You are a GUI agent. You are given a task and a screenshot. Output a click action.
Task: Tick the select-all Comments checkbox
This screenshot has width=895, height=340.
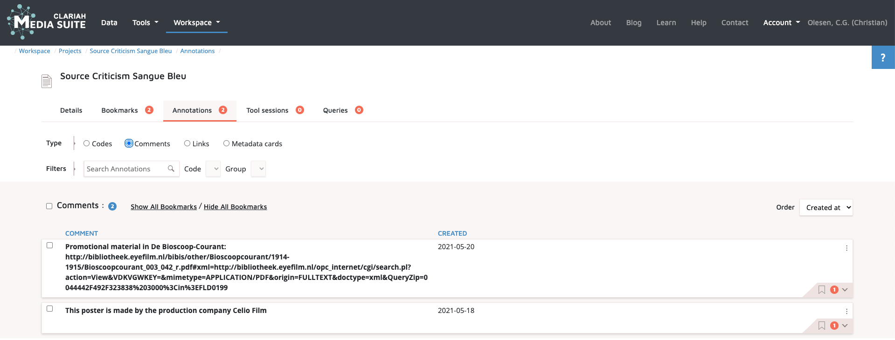click(49, 206)
